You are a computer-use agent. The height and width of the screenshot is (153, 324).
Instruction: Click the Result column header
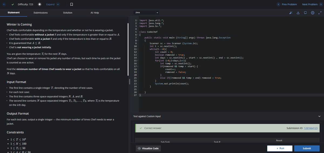pyautogui.click(x=279, y=141)
